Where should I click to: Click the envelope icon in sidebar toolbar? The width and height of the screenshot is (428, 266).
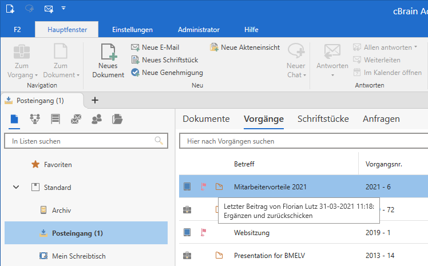click(76, 119)
